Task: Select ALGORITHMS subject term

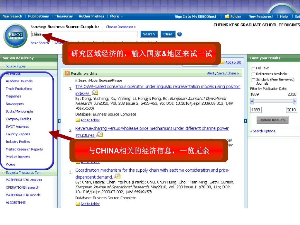Action: 16,203
